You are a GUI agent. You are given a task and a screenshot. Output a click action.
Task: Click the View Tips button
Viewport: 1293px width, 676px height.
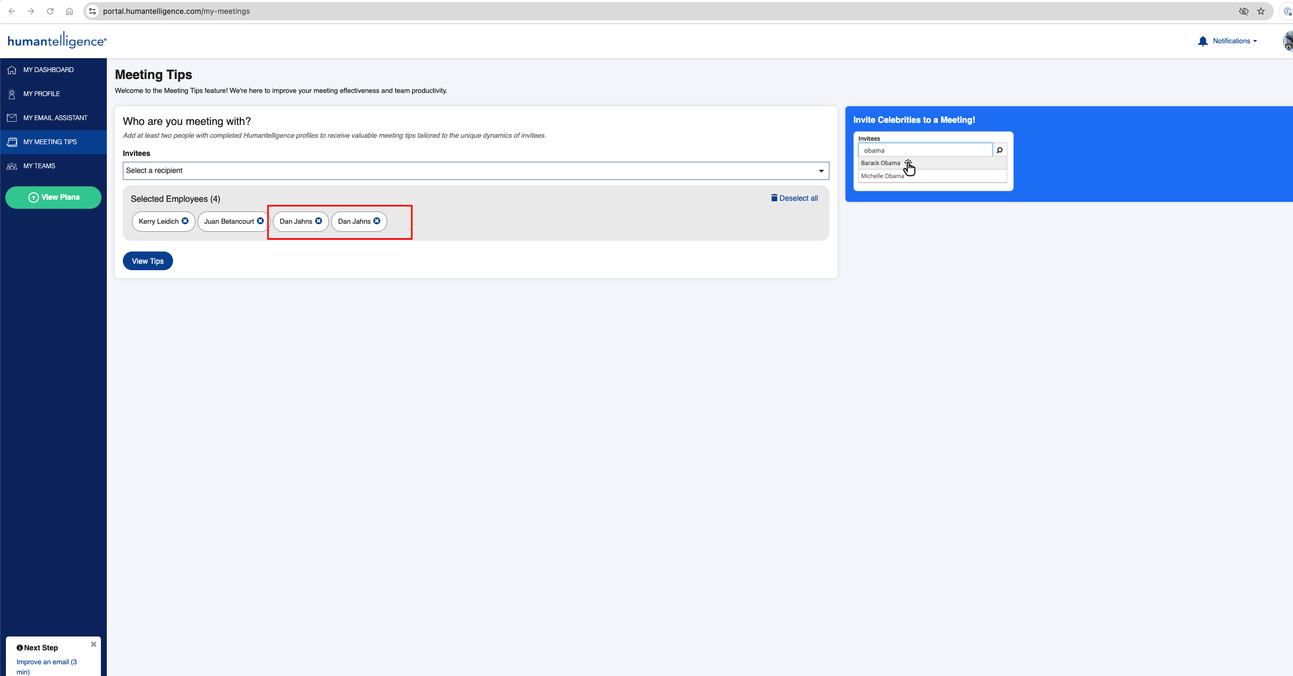(x=148, y=261)
